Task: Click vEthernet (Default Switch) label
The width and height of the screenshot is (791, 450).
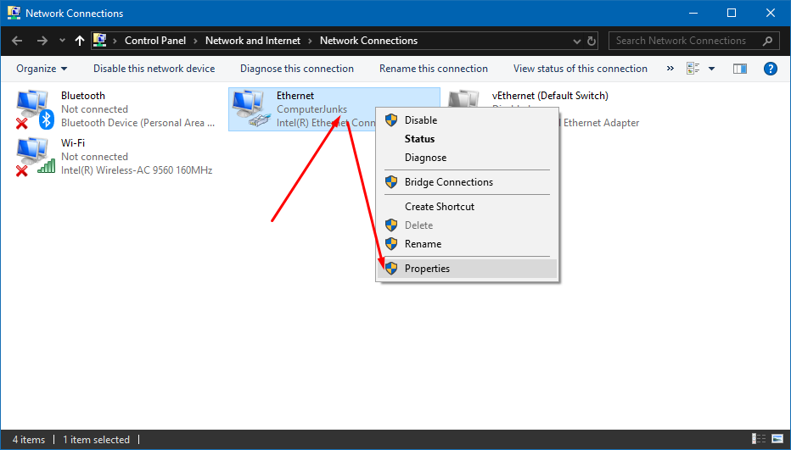Action: tap(550, 95)
